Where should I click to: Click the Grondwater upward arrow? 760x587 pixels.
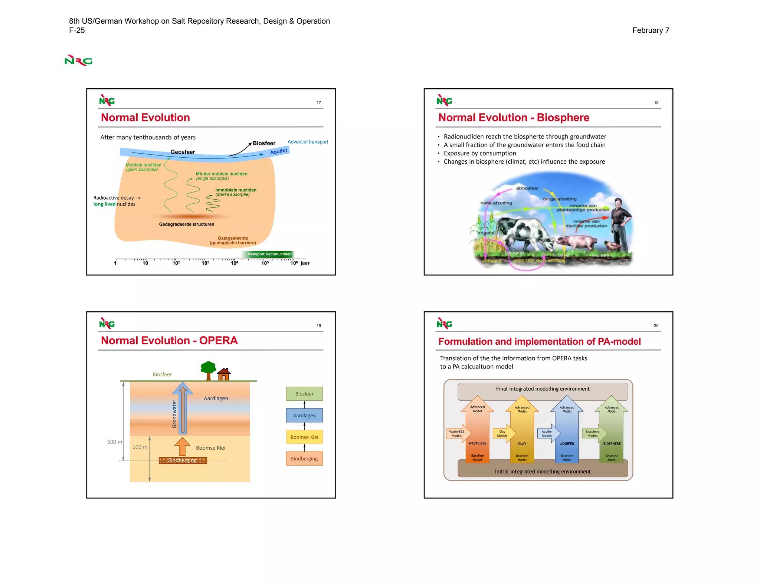pos(183,408)
